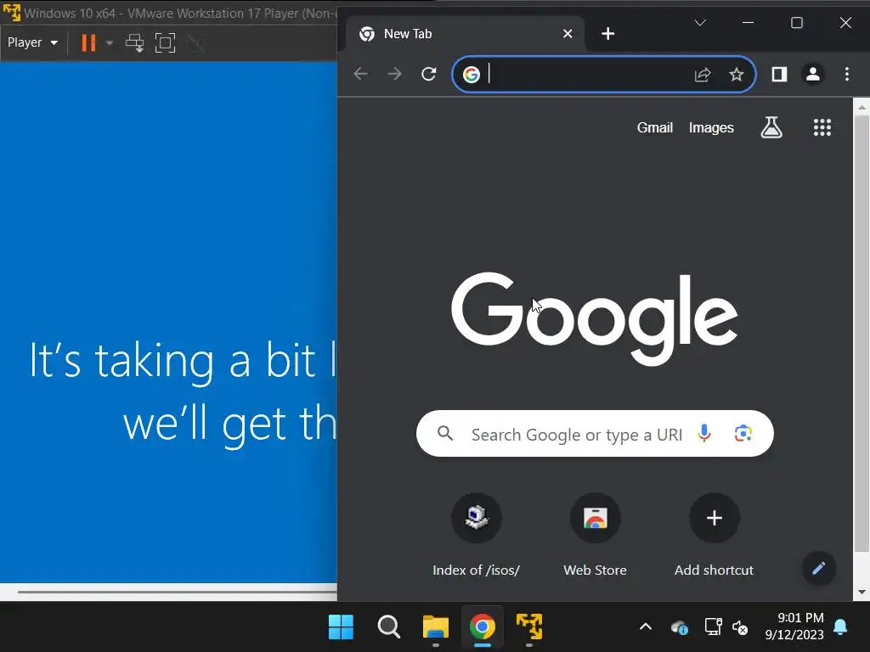Click the muted volume tray icon
The image size is (870, 652).
740,627
